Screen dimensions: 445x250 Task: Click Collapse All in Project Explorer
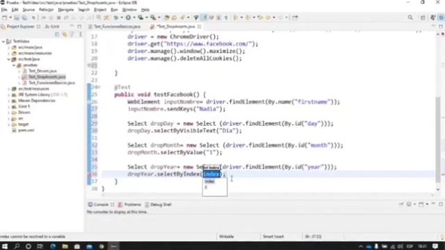pos(57,34)
